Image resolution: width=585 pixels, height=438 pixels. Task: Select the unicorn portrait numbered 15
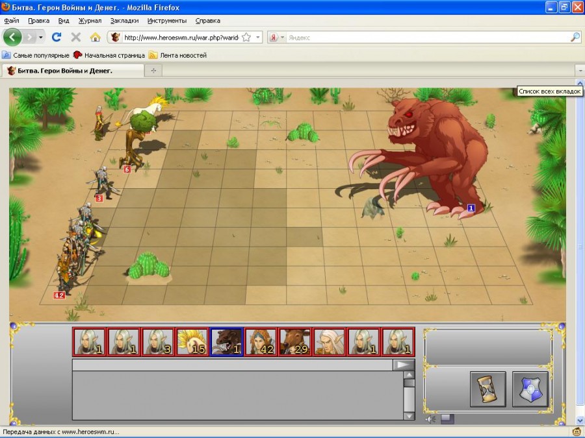192,341
